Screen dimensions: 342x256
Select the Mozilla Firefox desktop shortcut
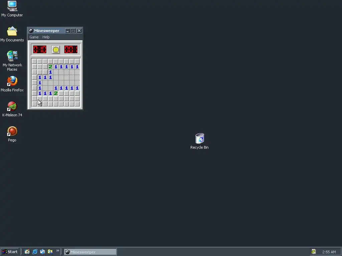(12, 84)
